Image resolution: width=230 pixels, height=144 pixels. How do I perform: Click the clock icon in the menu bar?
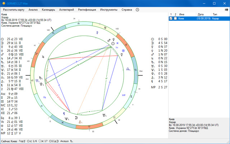137,9
